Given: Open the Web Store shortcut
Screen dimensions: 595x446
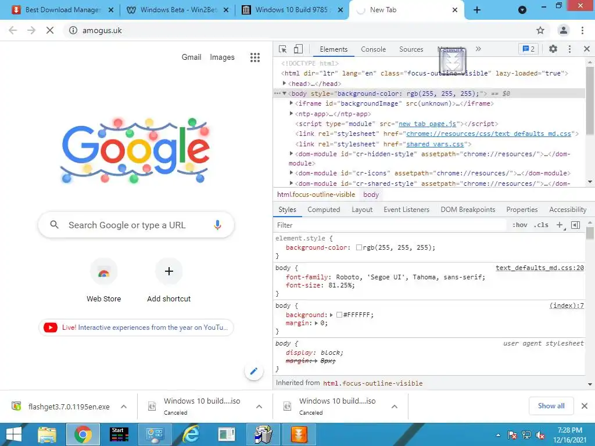Looking at the screenshot, I should (103, 280).
